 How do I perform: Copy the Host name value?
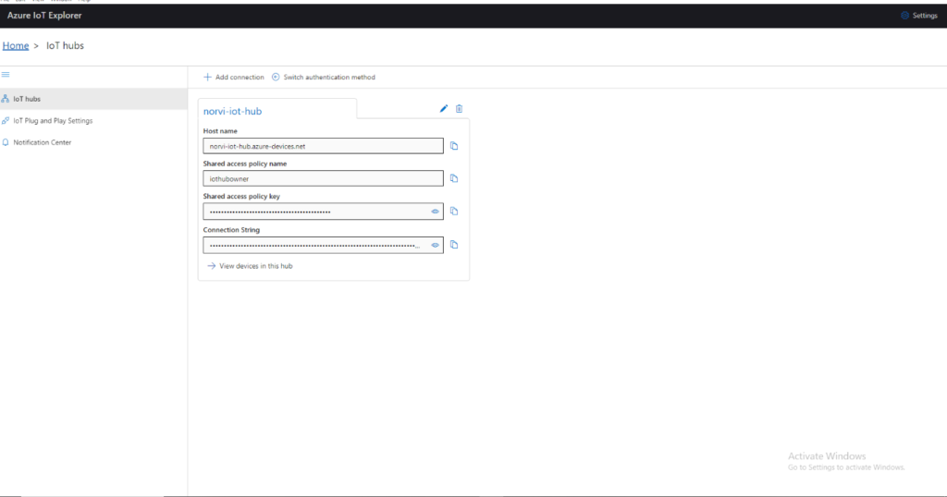tap(454, 146)
